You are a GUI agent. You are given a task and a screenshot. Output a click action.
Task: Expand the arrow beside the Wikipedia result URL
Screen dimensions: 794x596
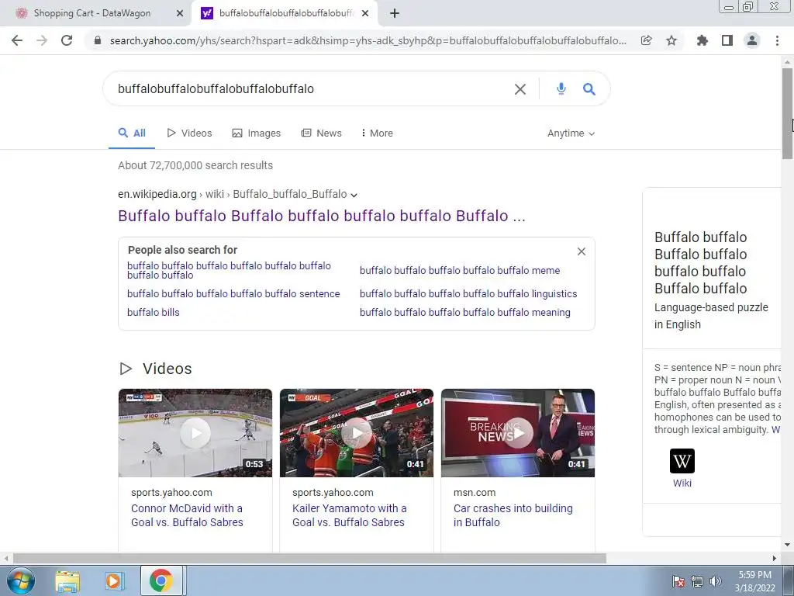click(x=354, y=195)
